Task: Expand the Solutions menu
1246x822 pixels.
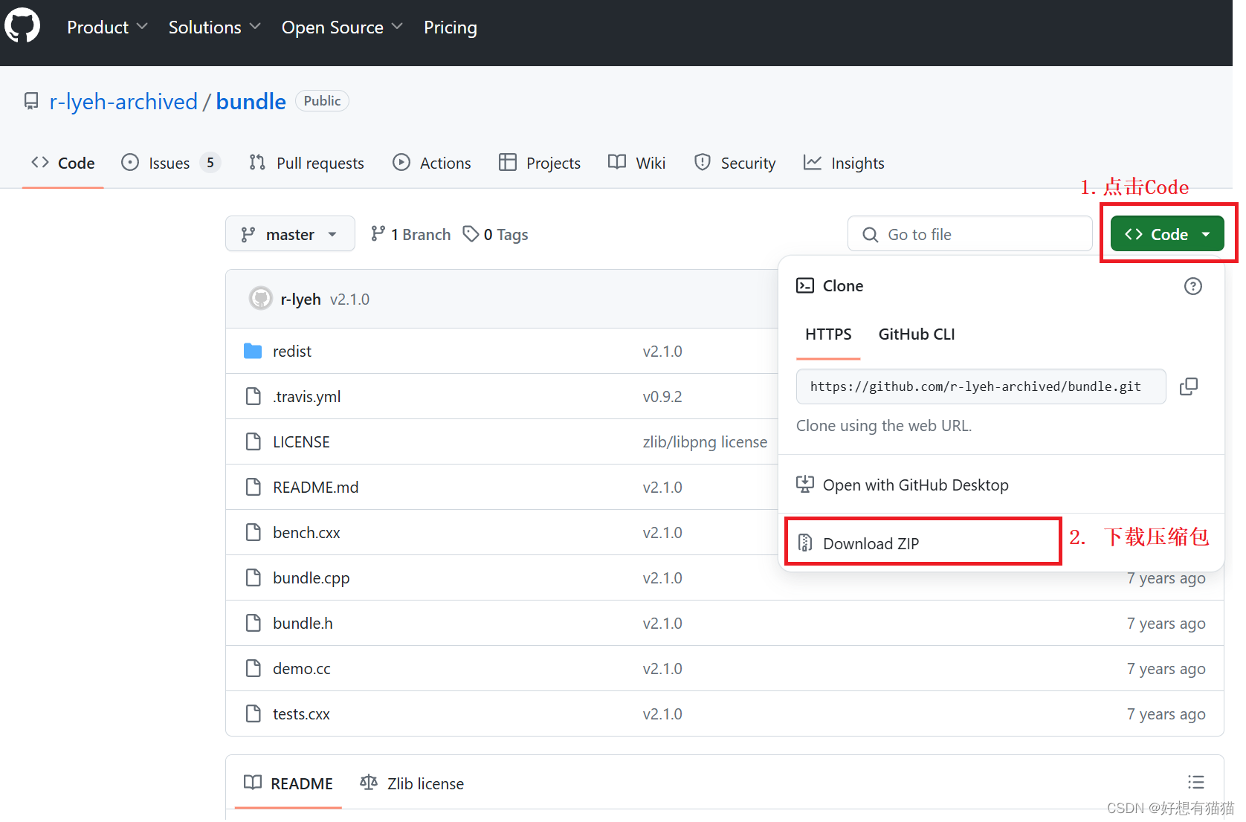Action: click(x=214, y=27)
